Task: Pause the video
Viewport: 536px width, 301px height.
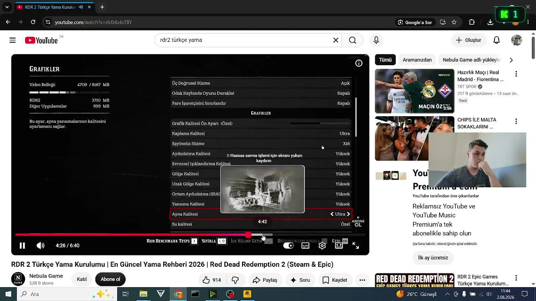Action: (x=22, y=246)
